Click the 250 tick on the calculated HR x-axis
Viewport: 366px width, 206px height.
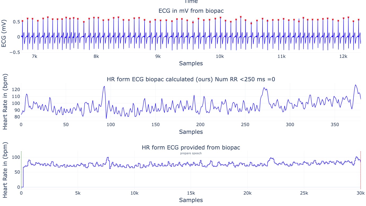[x=245, y=125]
